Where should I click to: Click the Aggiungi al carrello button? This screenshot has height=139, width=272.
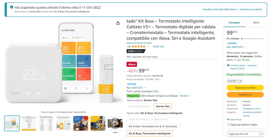(x=245, y=88)
